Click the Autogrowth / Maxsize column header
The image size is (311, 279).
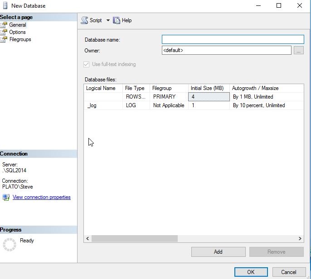[255, 88]
